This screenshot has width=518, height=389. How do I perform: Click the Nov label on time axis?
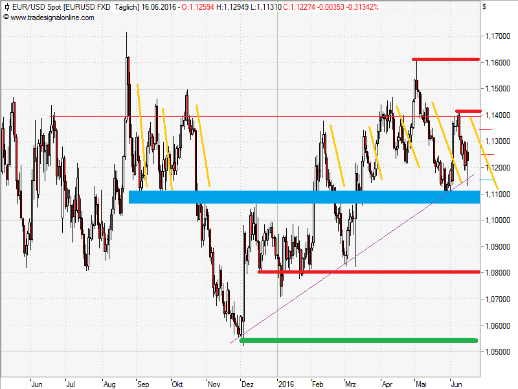214,384
